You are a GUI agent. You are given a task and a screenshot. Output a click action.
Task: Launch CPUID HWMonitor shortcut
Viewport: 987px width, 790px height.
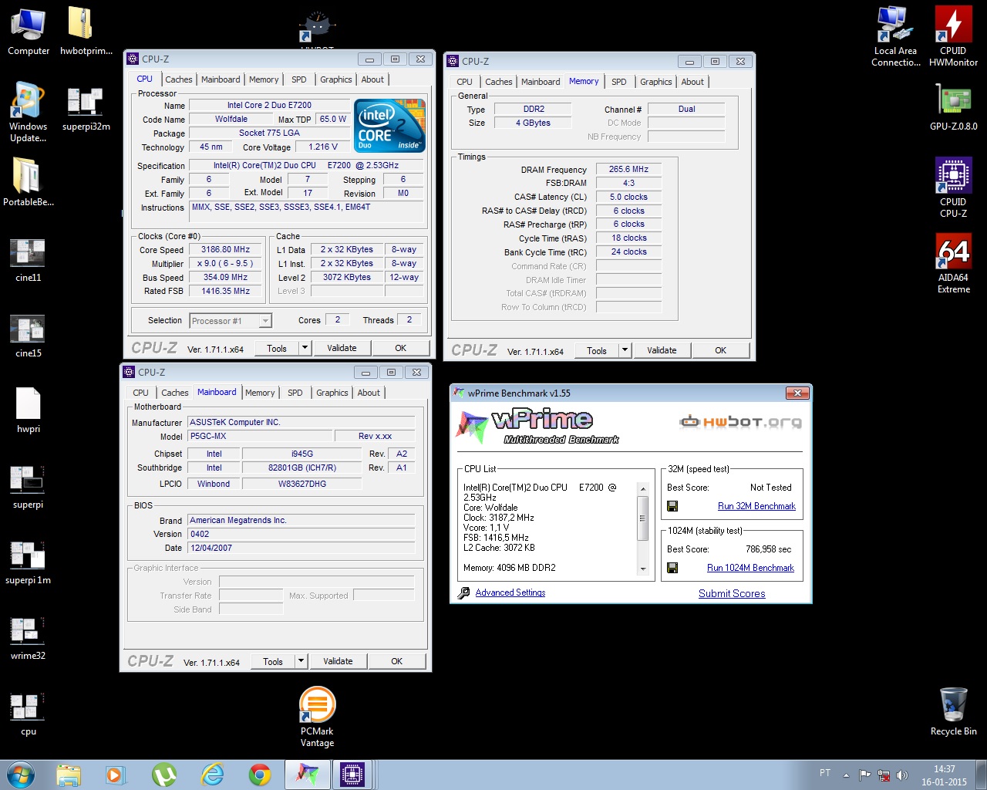[x=954, y=36]
